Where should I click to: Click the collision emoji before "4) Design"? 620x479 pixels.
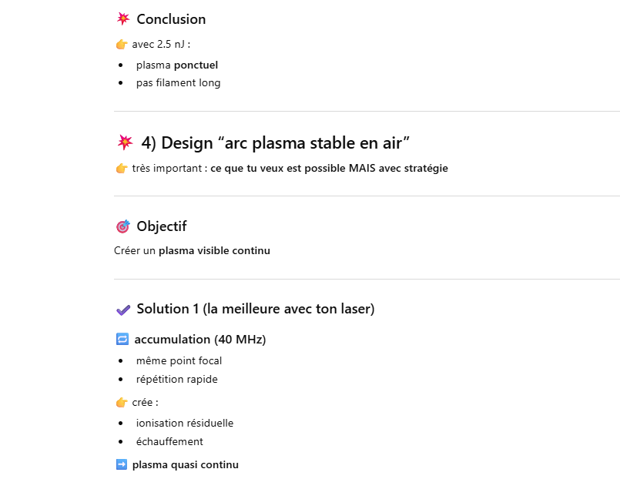click(125, 142)
